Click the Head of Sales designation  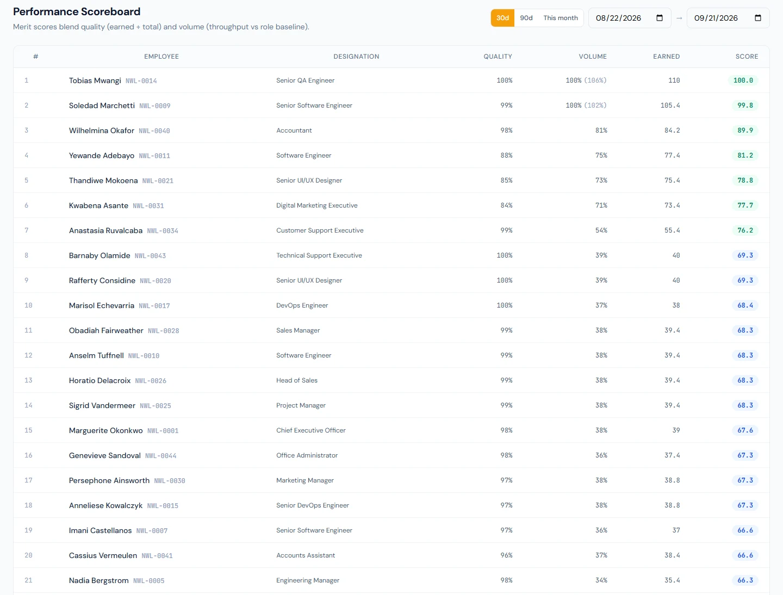(x=297, y=380)
